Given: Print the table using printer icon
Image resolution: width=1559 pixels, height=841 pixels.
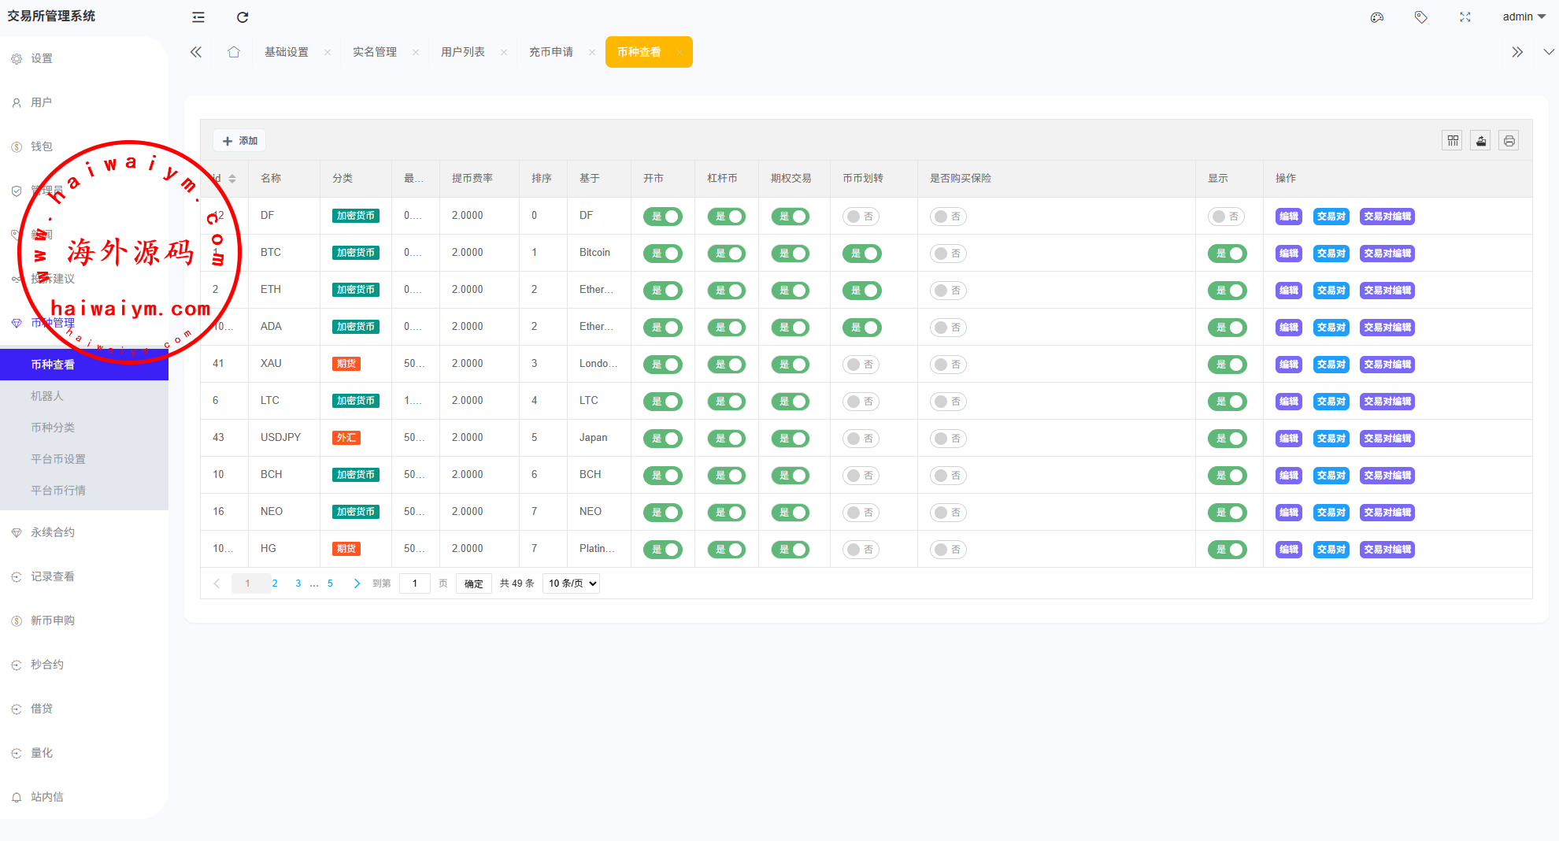Looking at the screenshot, I should [1509, 141].
